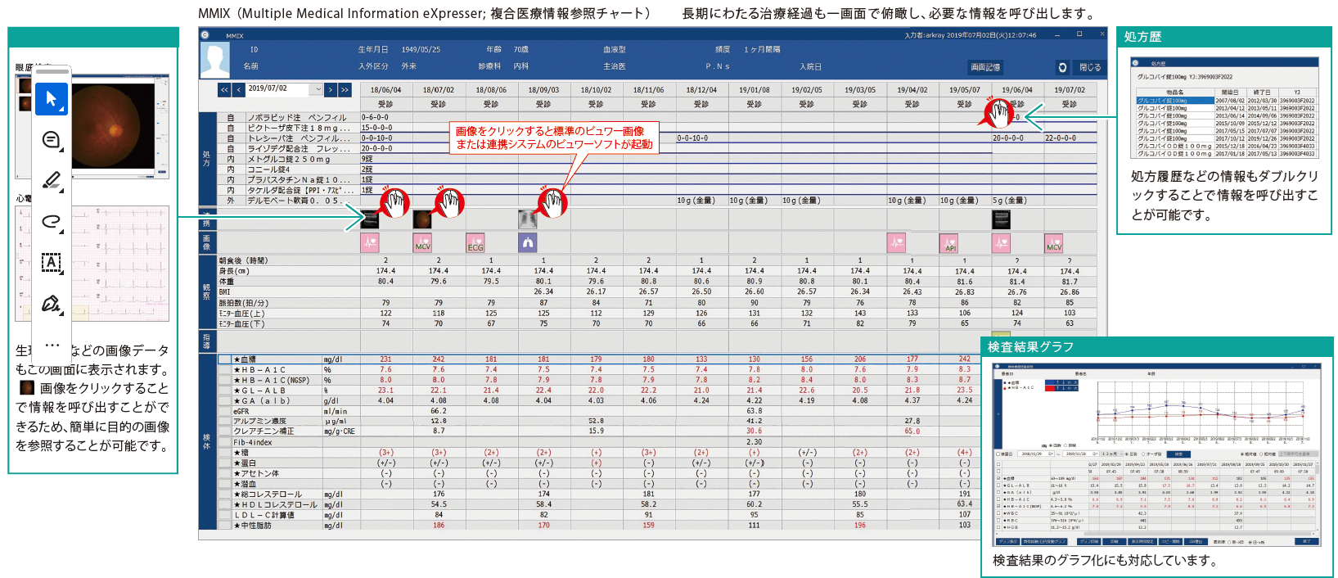Select the 19/06/04 visit column header

[1017, 90]
